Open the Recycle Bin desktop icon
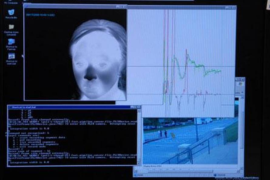The height and width of the screenshot is (180, 270). [11, 12]
